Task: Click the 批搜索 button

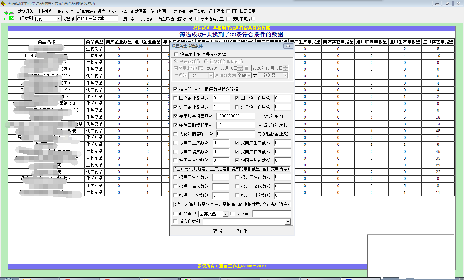Action: tap(147, 19)
